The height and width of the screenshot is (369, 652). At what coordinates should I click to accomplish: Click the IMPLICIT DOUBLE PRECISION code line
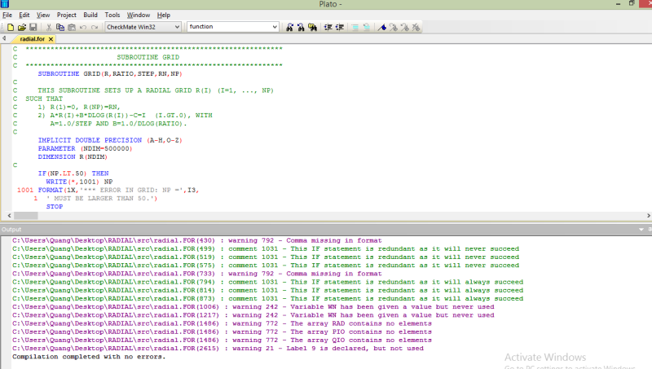coord(110,140)
